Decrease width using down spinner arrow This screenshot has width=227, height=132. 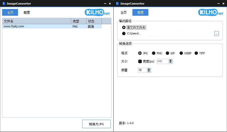click(x=171, y=62)
